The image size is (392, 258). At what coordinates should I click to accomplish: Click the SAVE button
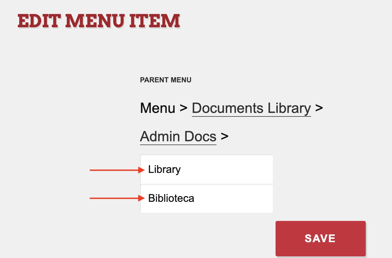[320, 238]
